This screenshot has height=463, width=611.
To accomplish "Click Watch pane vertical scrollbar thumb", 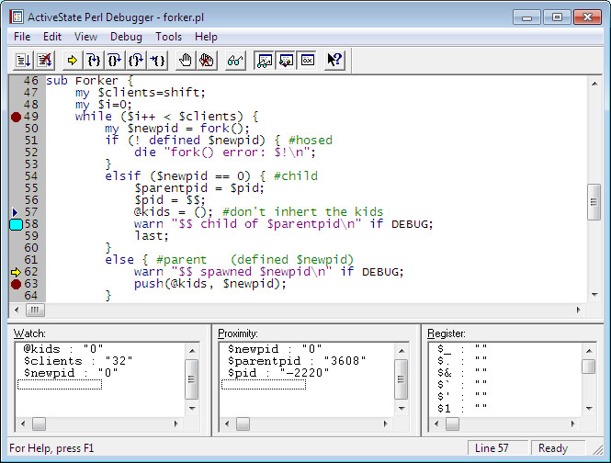I will (x=192, y=379).
